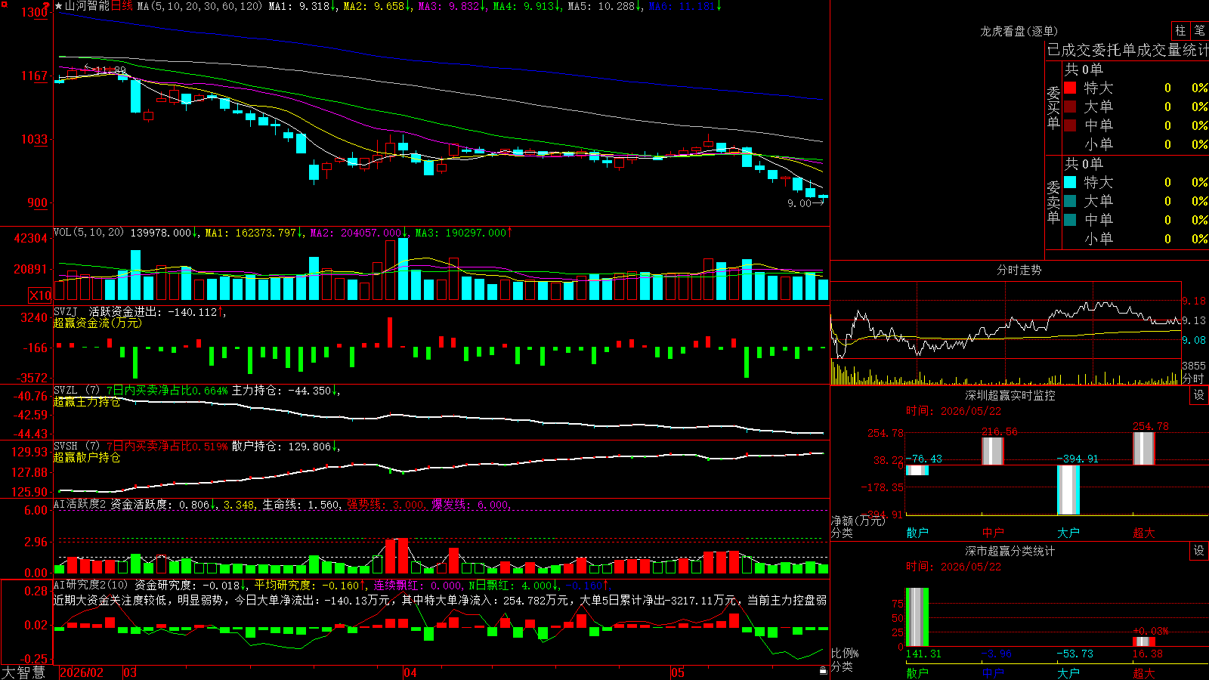Viewport: 1209px width, 680px height.
Task: Click the 大户 label under 比例% chart
Action: (1068, 672)
